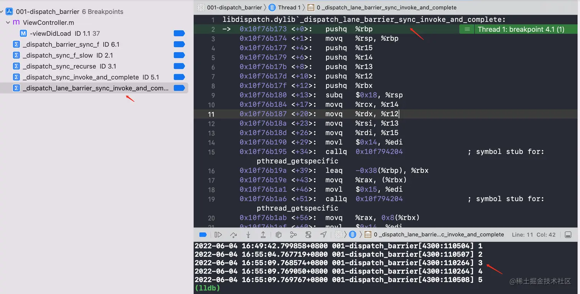Image resolution: width=580 pixels, height=294 pixels.
Task: Click the blue thread icon in debug bar
Action: [x=353, y=235]
